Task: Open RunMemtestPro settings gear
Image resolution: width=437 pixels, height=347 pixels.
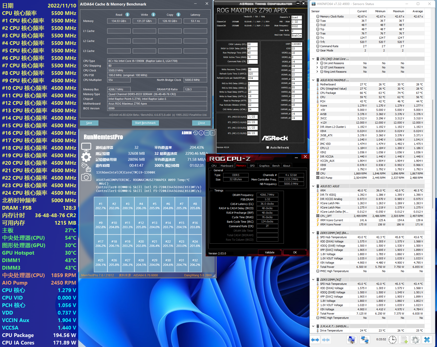Action: [x=86, y=157]
